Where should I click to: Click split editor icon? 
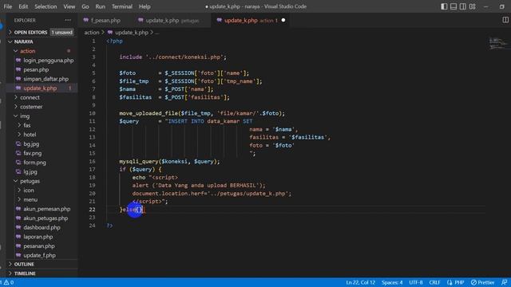505,20
